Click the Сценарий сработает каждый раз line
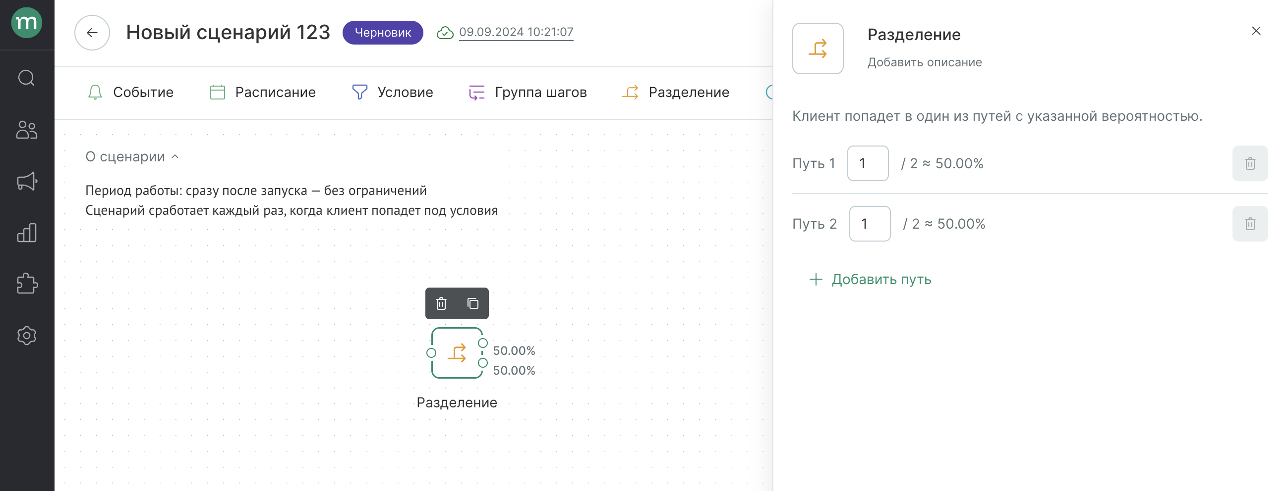 pyautogui.click(x=292, y=210)
